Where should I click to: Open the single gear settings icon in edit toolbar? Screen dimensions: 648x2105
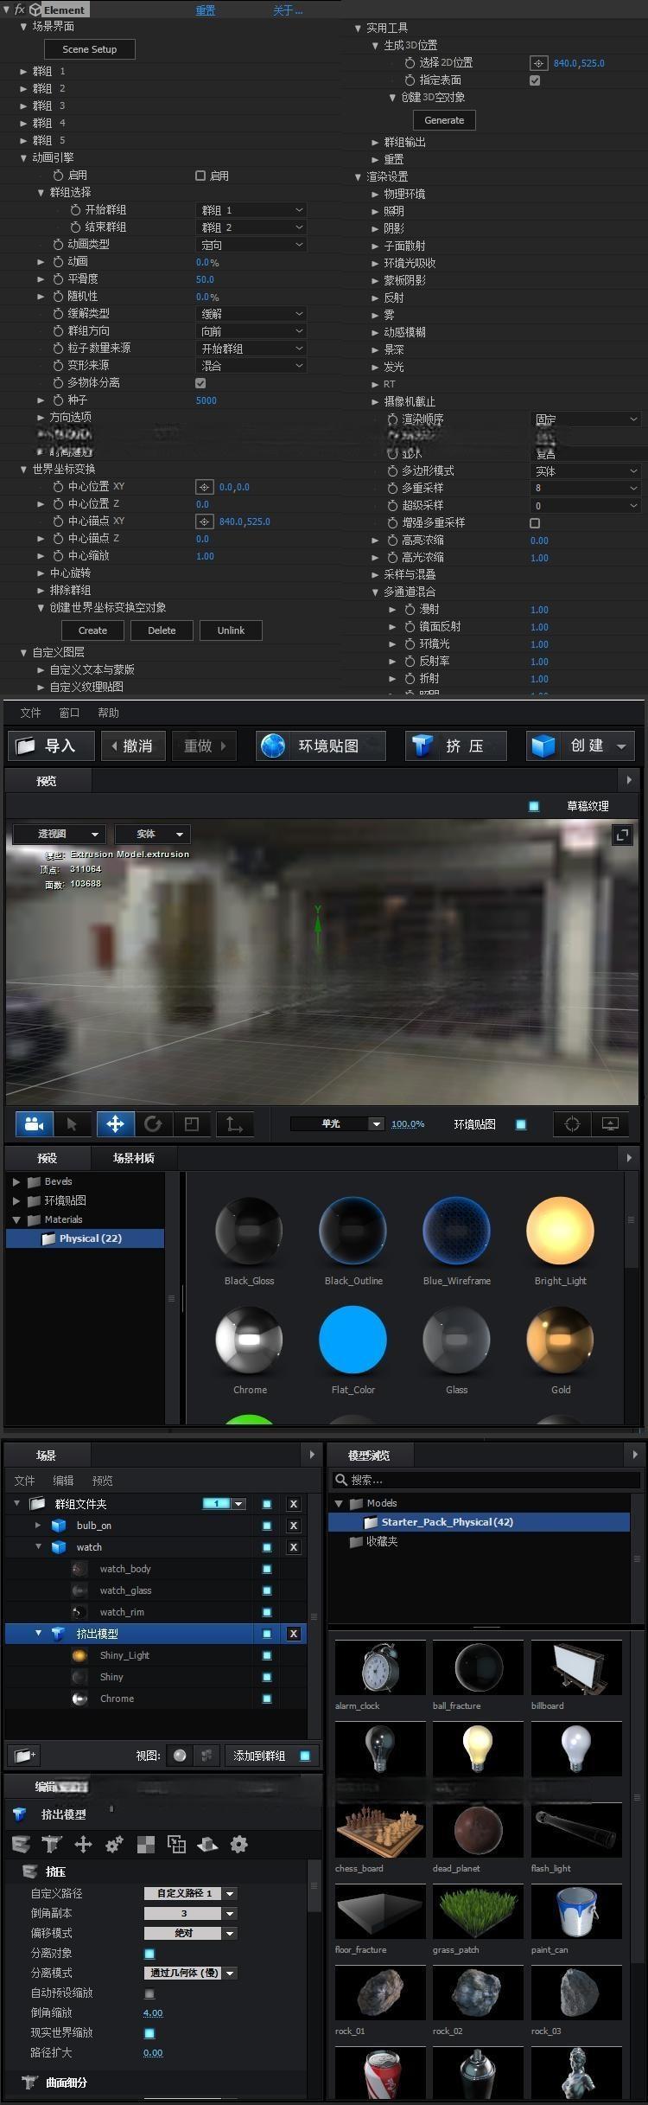click(x=239, y=1844)
